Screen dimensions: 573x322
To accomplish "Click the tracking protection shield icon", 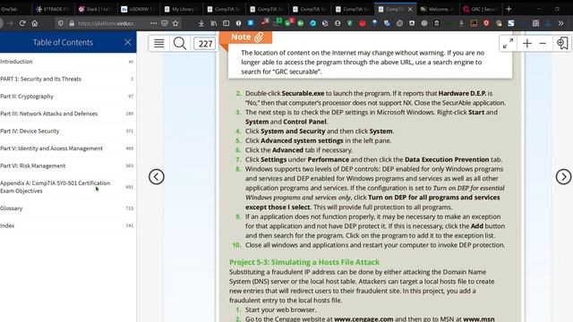I will (x=61, y=23).
